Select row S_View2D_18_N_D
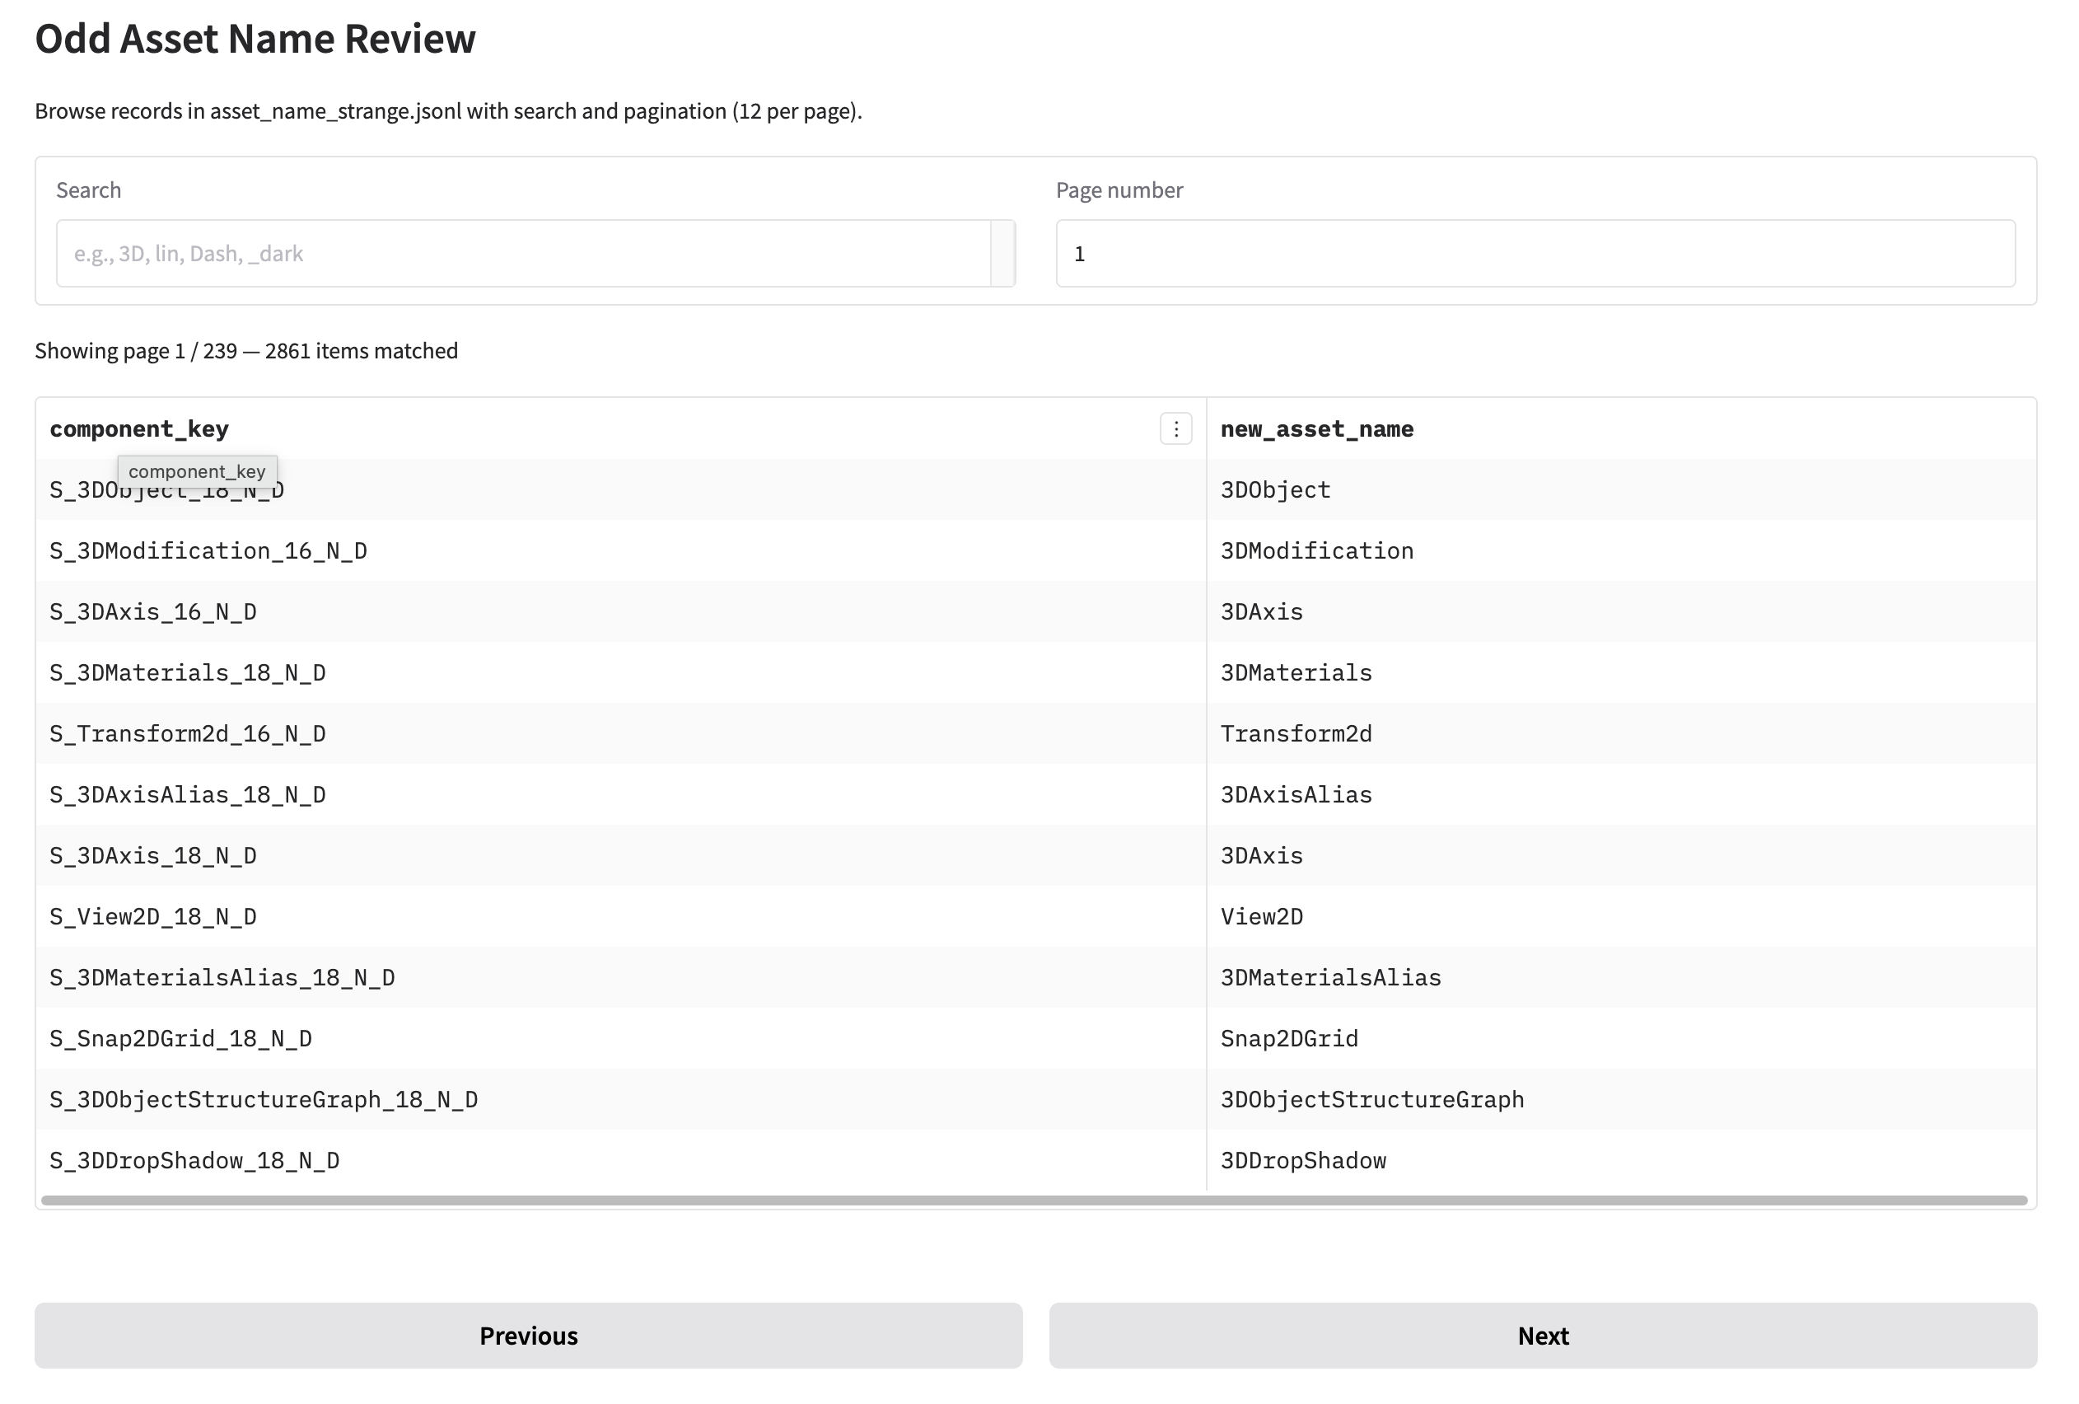This screenshot has width=2079, height=1404. pyautogui.click(x=357, y=915)
